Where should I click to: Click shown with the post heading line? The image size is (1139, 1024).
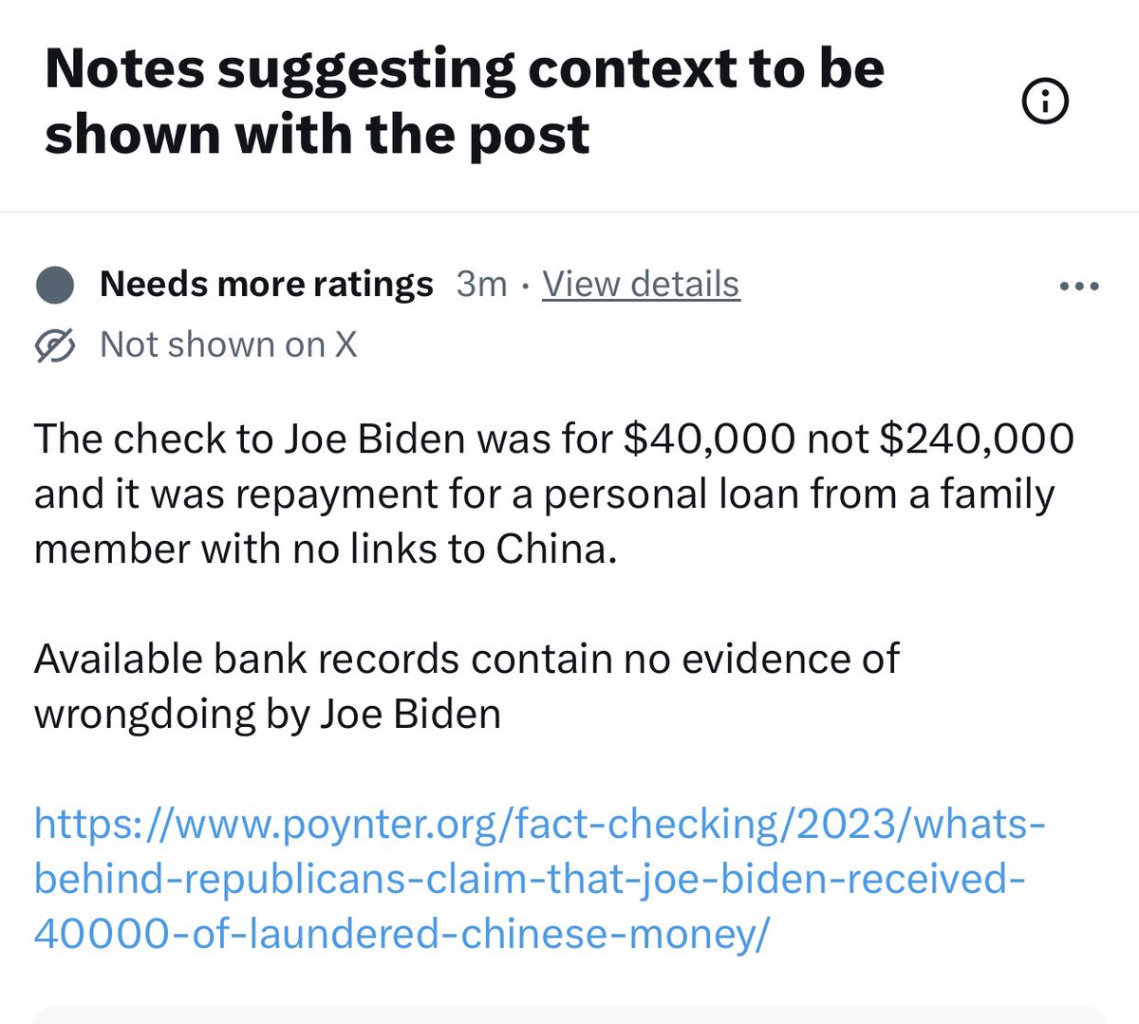[317, 134]
